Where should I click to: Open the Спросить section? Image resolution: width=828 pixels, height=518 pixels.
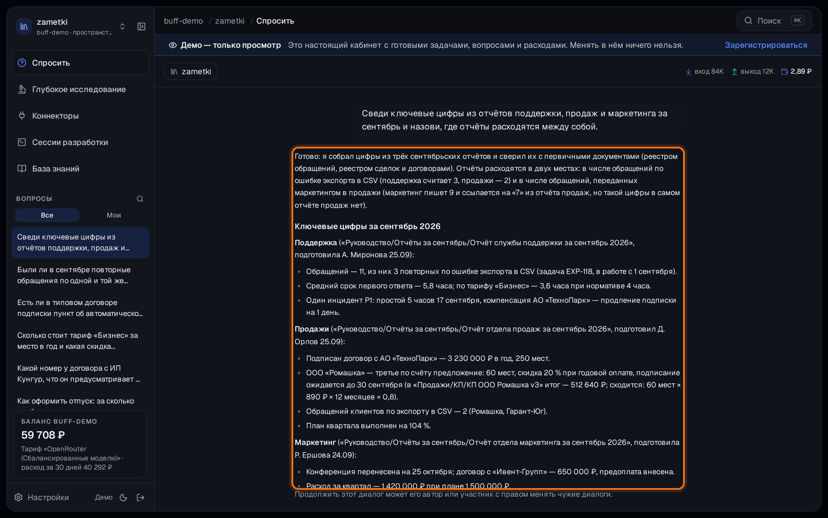[80, 63]
